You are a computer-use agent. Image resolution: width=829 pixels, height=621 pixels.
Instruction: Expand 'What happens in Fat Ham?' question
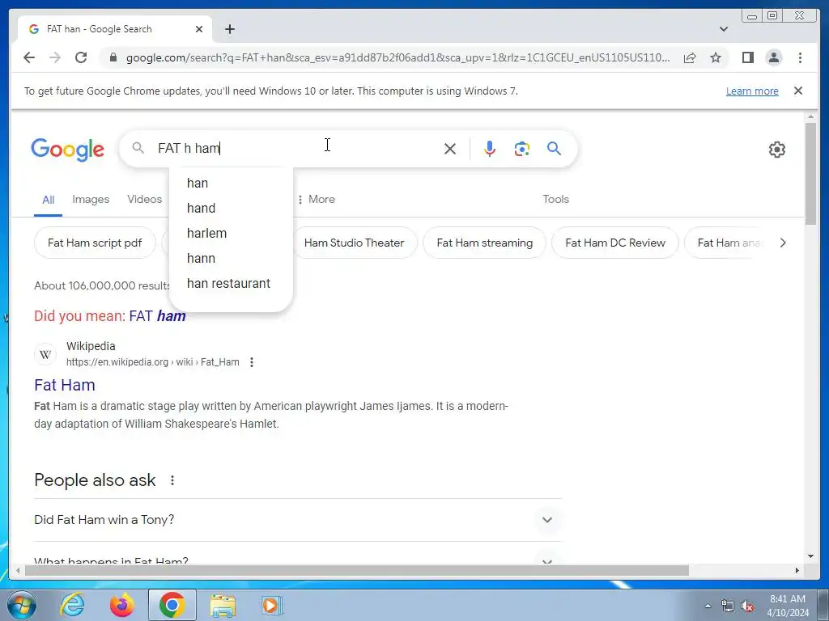(x=297, y=561)
